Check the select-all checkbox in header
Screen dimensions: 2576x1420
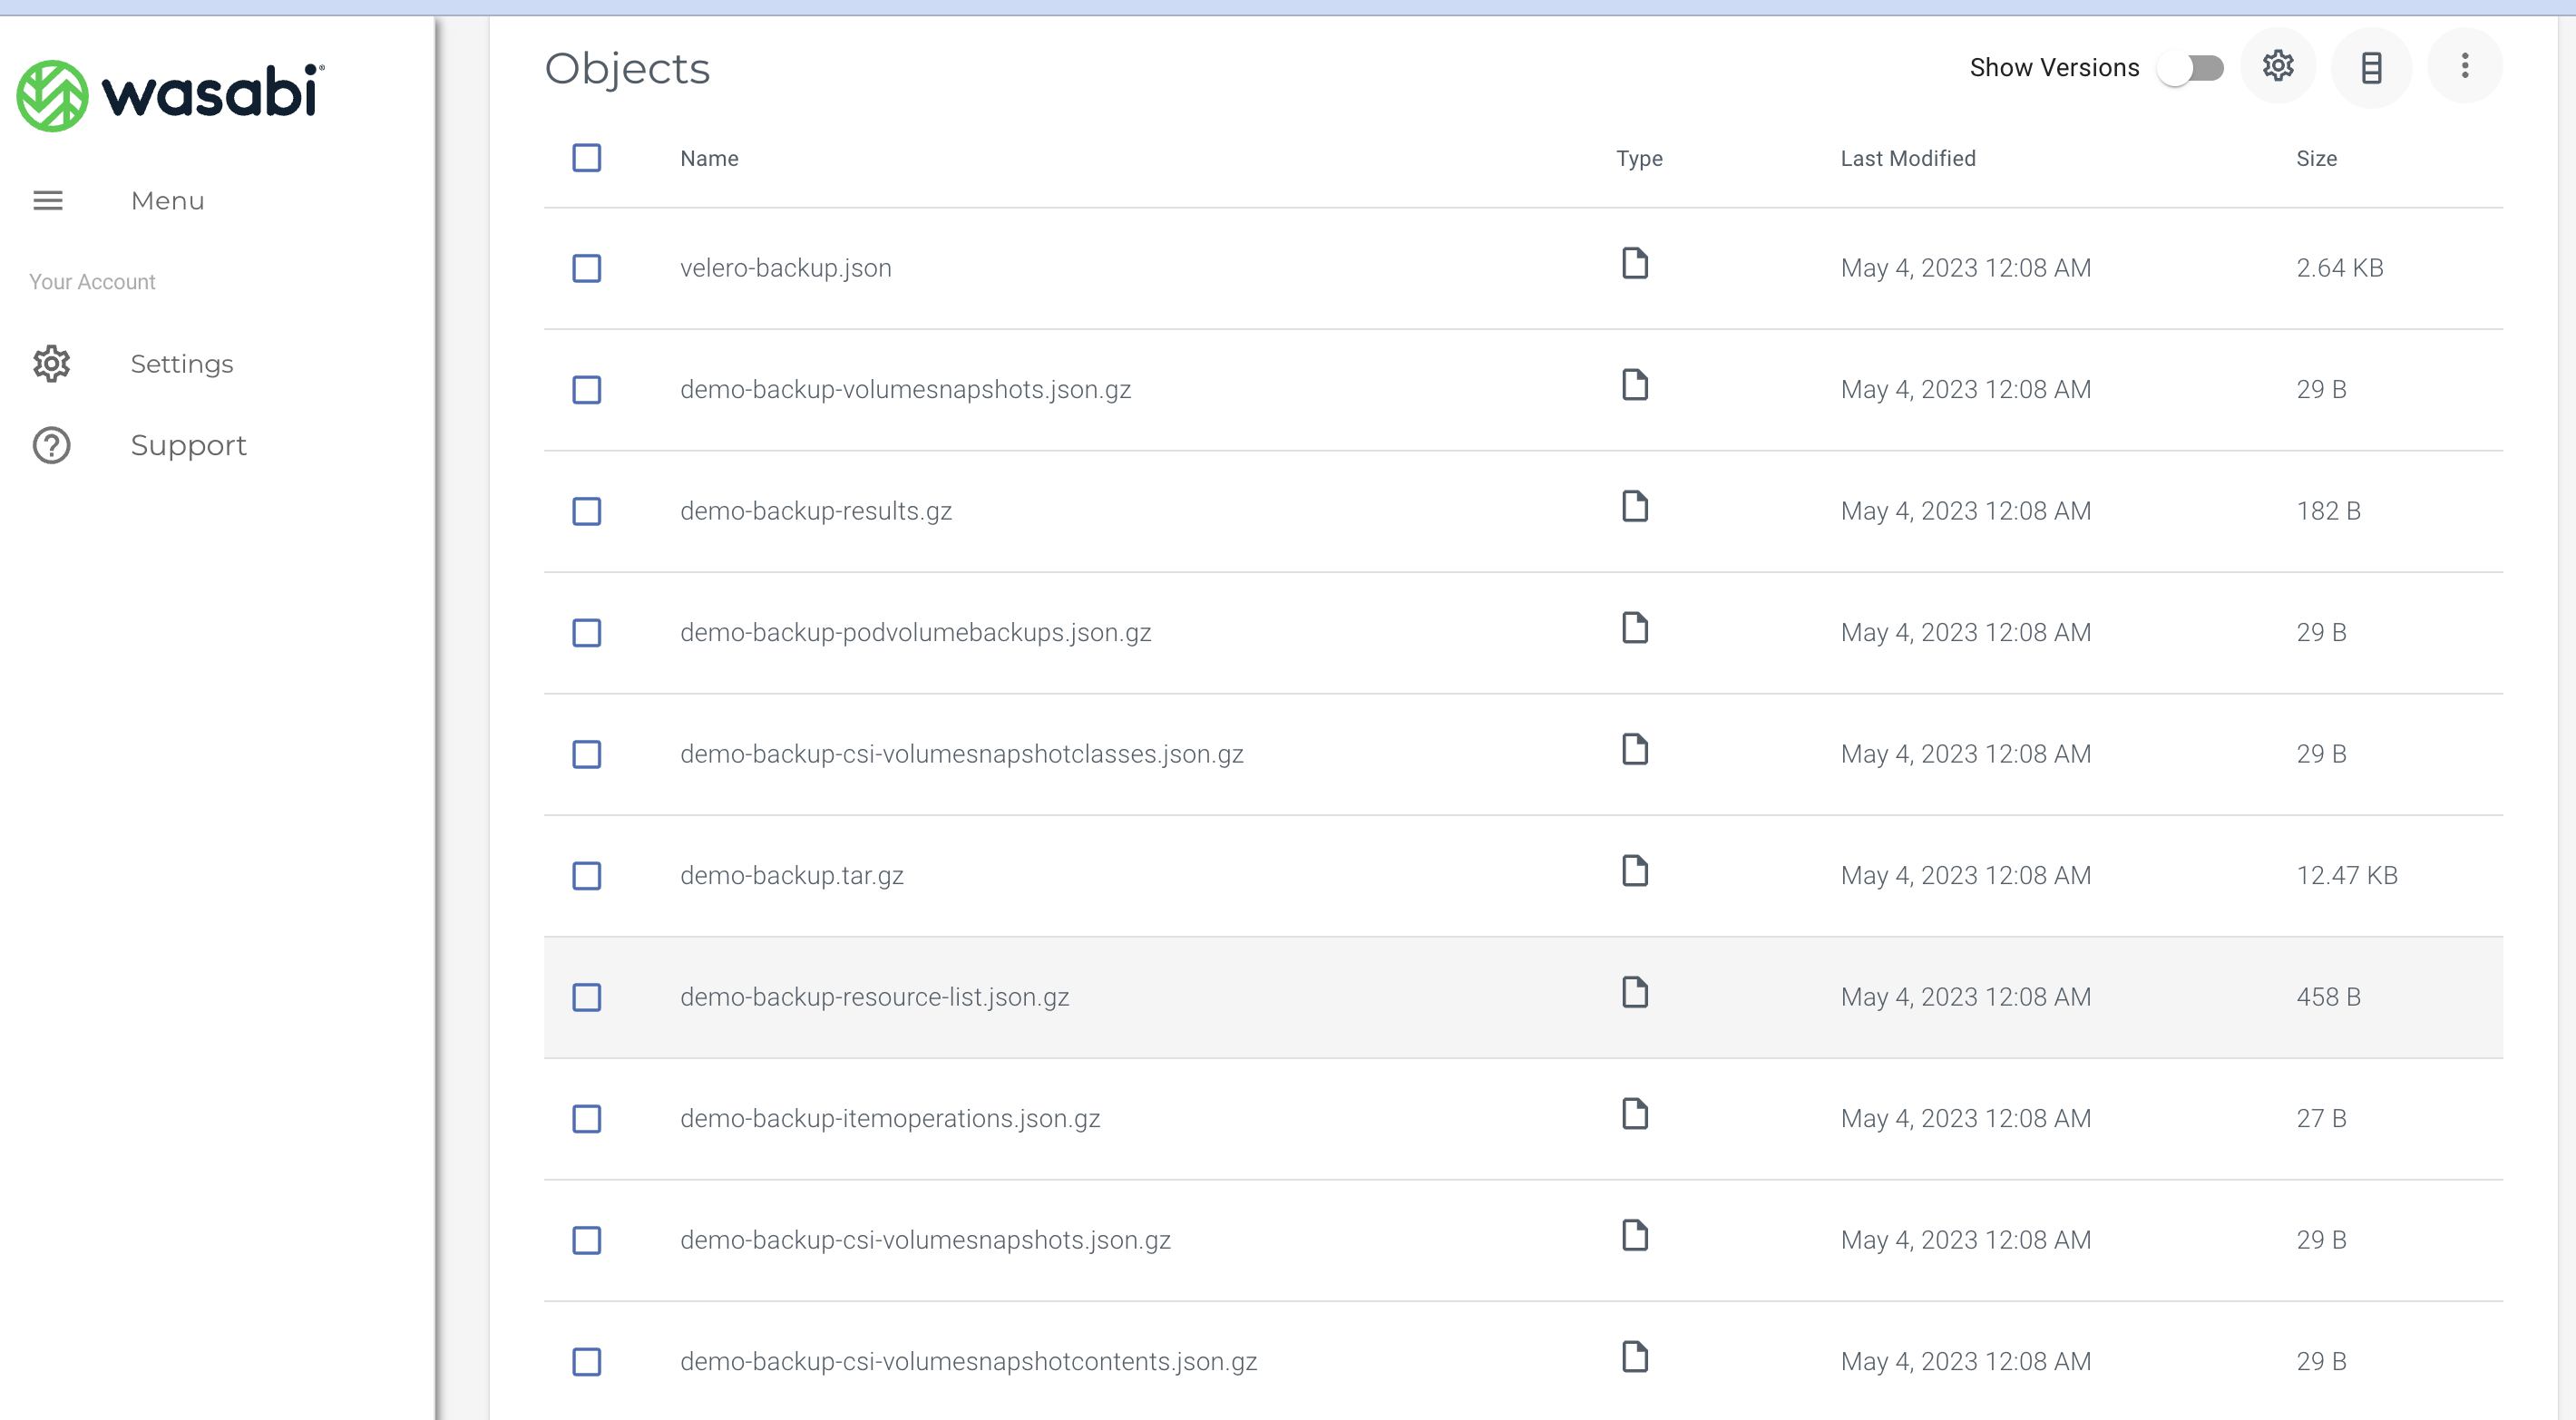click(x=587, y=158)
